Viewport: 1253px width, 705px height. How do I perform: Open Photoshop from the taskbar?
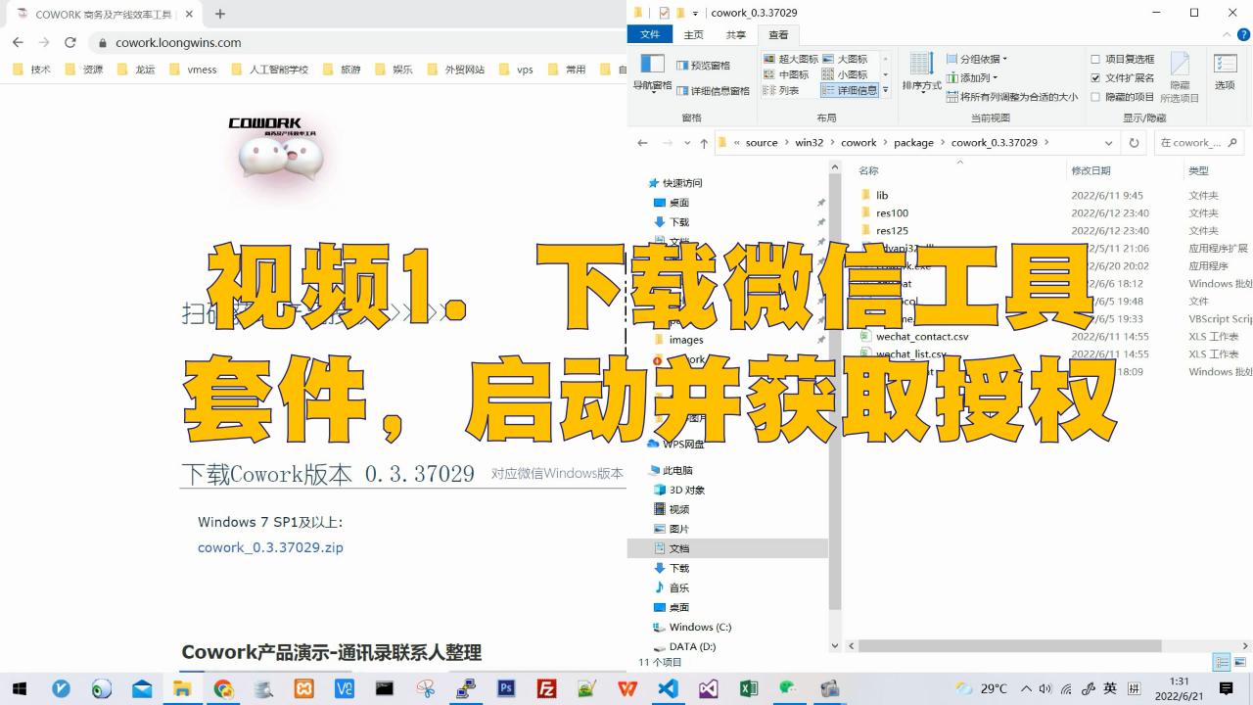click(x=507, y=688)
